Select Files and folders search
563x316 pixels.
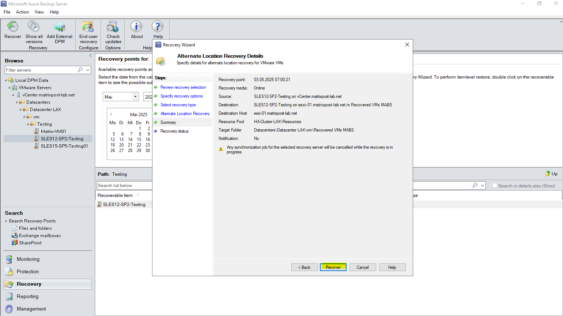coord(35,228)
